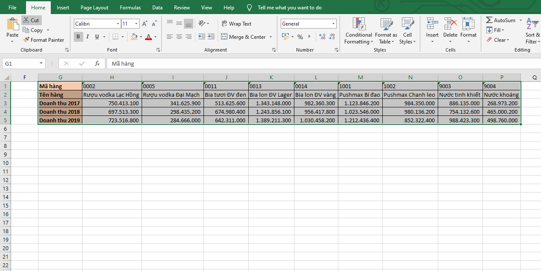Click the Format as Table icon

pos(386,31)
